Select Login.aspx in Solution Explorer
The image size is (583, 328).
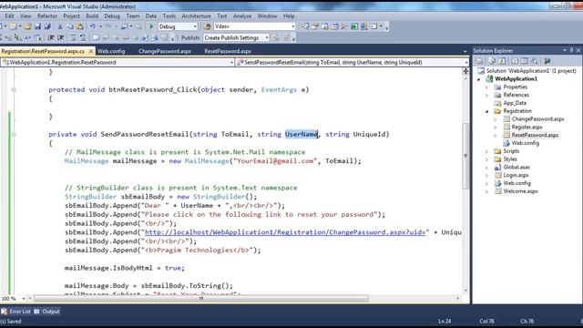click(516, 175)
